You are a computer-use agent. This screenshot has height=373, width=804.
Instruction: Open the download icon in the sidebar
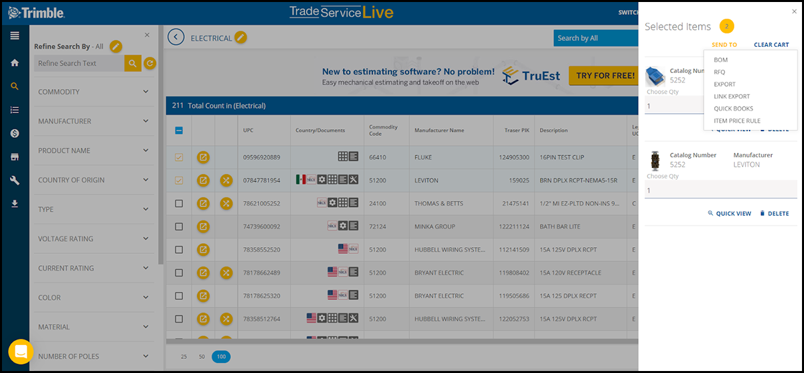[15, 204]
